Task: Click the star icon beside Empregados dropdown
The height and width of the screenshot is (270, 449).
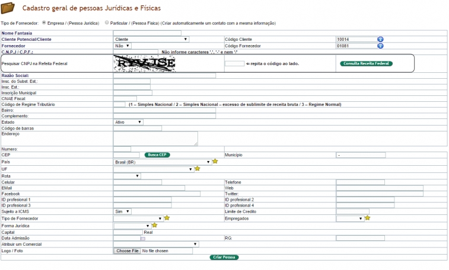Action: point(368,218)
